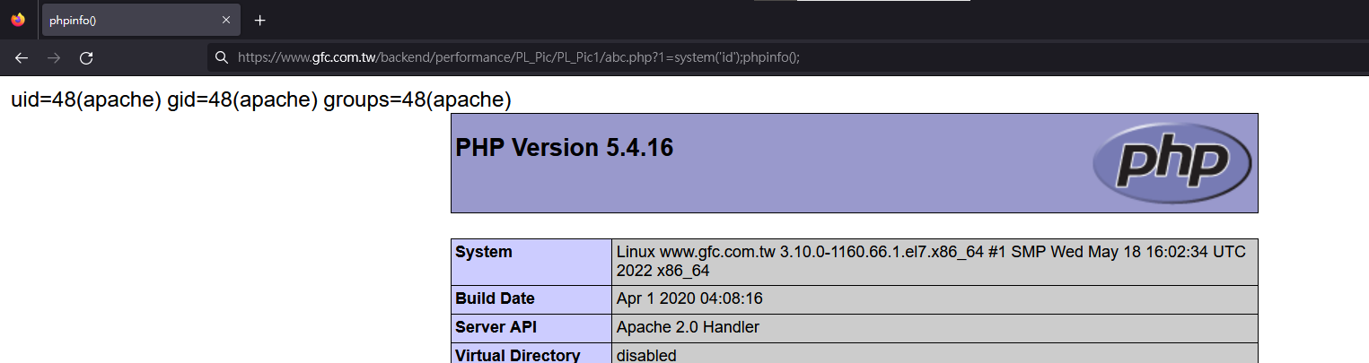Select the Virtual Directory label cell
Viewport: 1369px width, 363px height.
pos(531,354)
